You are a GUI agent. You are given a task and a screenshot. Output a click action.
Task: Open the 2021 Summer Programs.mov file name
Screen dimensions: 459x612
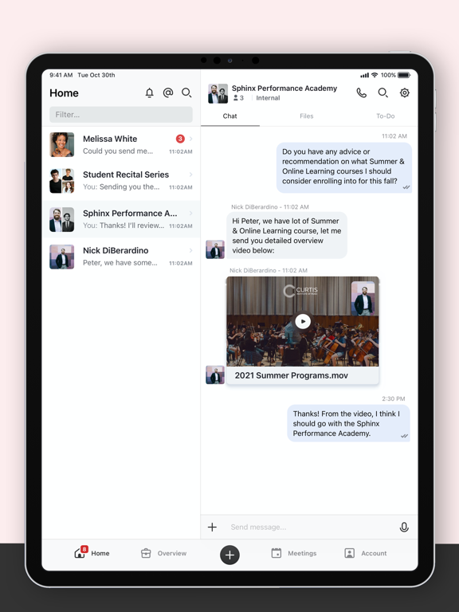[x=291, y=375]
